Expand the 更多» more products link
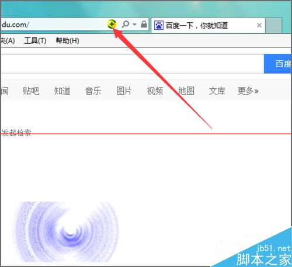The width and height of the screenshot is (292, 267). click(248, 91)
